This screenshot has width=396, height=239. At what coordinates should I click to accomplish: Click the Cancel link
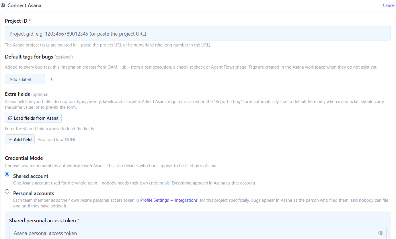[389, 5]
